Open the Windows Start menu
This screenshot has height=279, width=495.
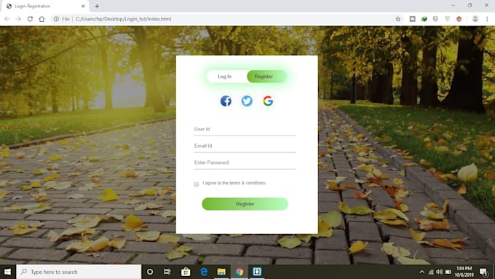(x=7, y=272)
